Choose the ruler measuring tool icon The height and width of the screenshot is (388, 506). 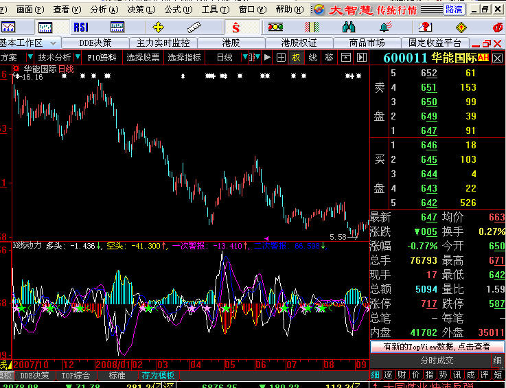click(194, 27)
